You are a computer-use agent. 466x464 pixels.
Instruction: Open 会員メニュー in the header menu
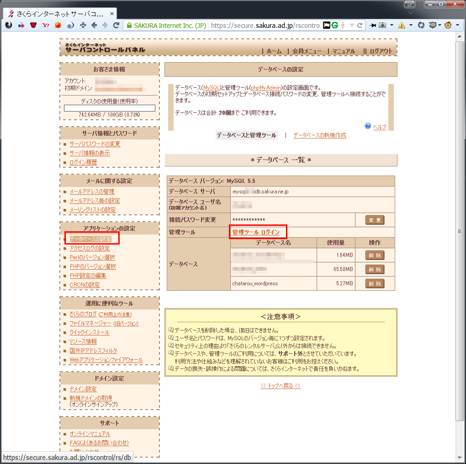click(x=307, y=51)
